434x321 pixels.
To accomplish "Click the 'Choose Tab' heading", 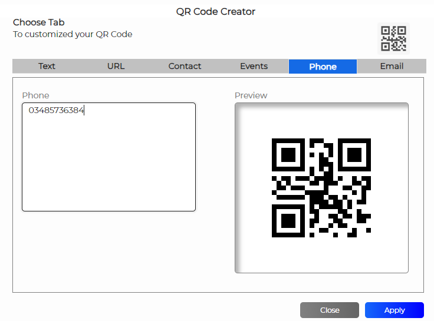I will [39, 22].
